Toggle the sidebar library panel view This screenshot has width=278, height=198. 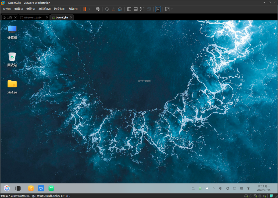tap(129, 9)
